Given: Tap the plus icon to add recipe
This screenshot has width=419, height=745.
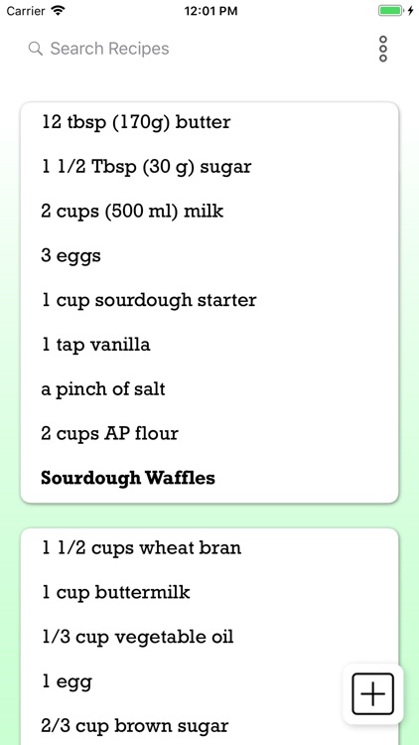Looking at the screenshot, I should [373, 693].
